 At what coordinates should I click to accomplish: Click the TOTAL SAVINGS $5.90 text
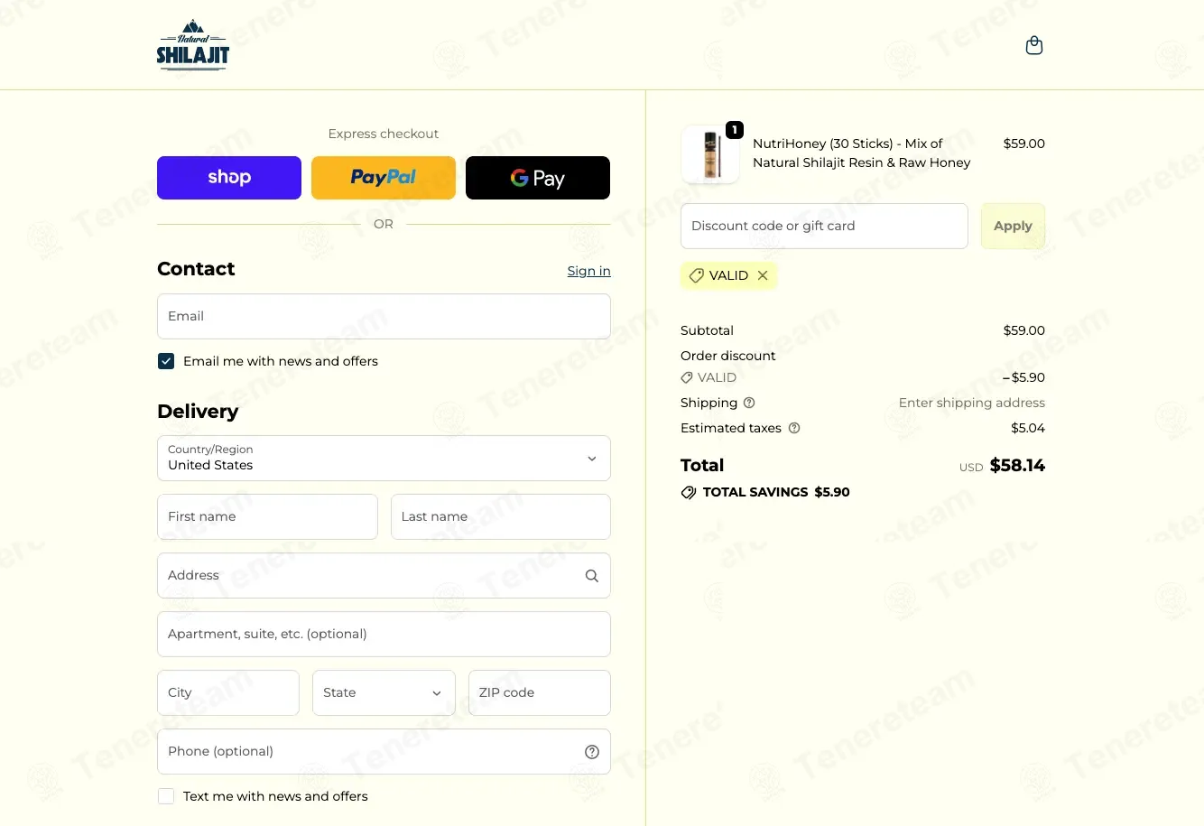pyautogui.click(x=776, y=493)
